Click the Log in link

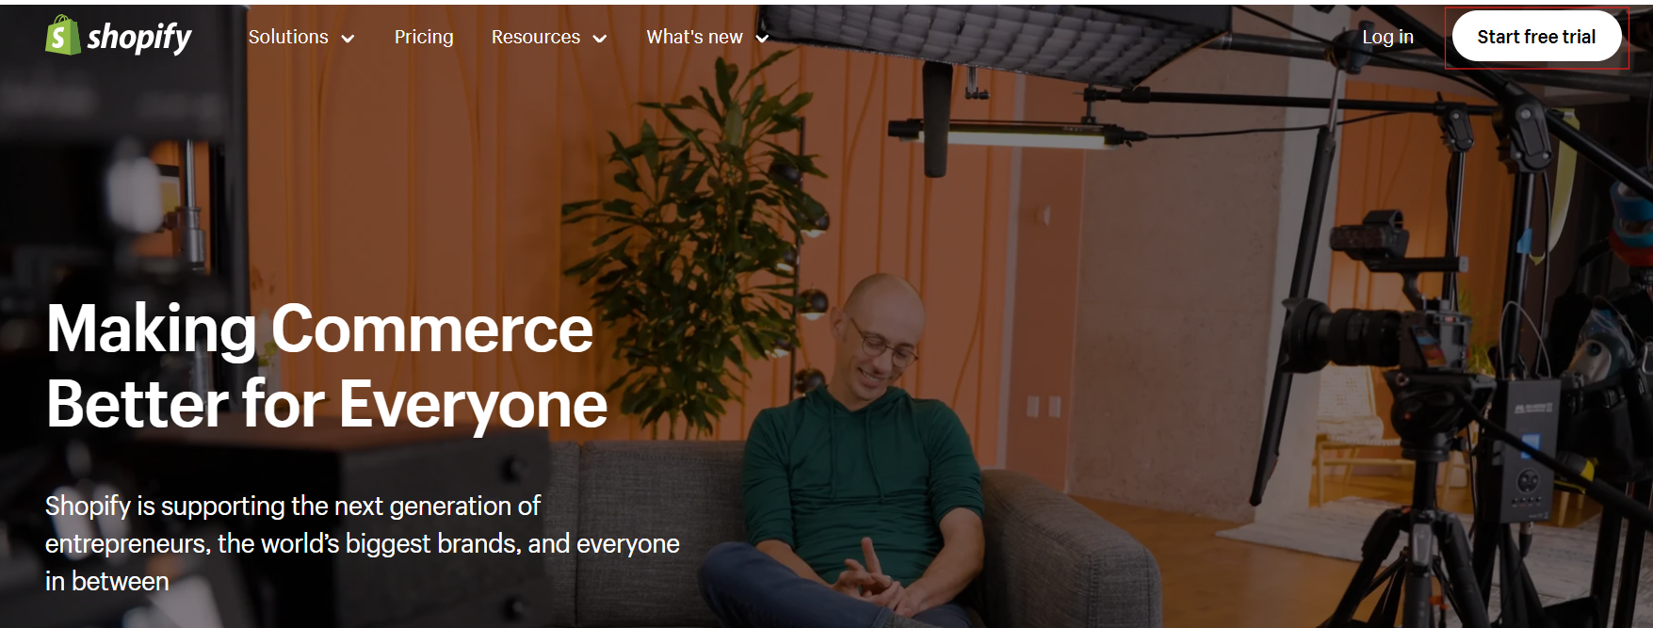point(1387,37)
